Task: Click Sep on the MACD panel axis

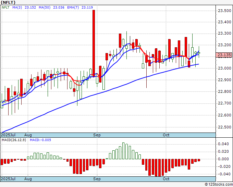Action: click(97, 179)
